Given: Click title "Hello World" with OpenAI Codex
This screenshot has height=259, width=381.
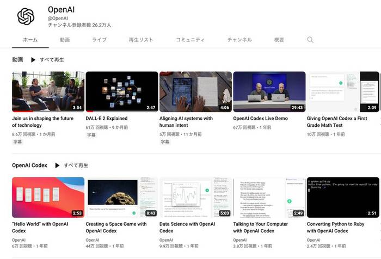Looking at the screenshot, I should 40,227.
